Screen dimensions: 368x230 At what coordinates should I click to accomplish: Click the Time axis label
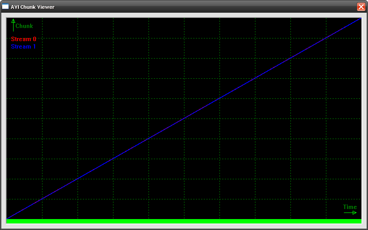(350, 207)
